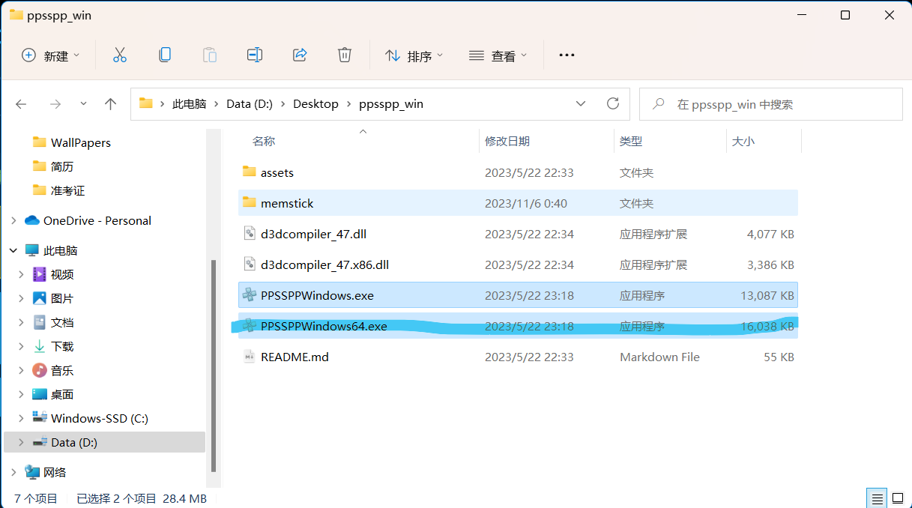This screenshot has height=508, width=912.
Task: Click Desktop in address breadcrumb
Action: pyautogui.click(x=315, y=104)
